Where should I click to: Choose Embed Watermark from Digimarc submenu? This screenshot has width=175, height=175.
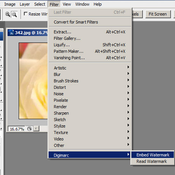click(153, 155)
